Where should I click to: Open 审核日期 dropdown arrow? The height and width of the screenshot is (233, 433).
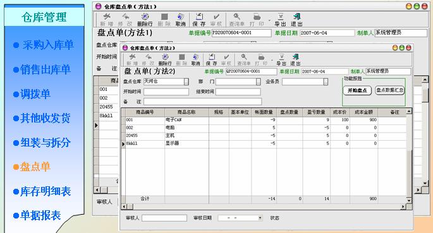(x=260, y=218)
